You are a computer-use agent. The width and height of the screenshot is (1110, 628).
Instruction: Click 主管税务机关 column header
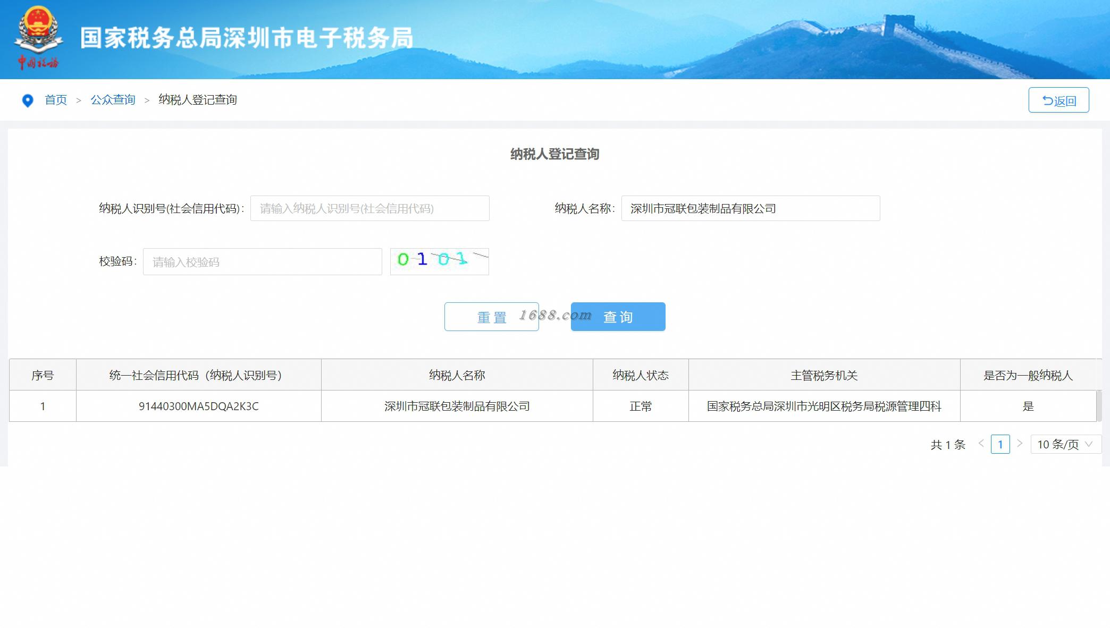tap(825, 375)
